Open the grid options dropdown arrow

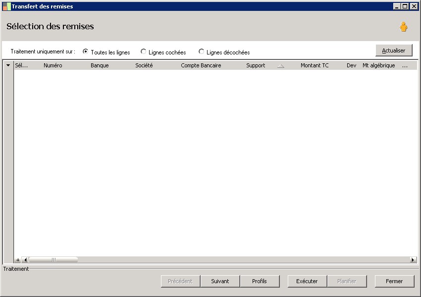pos(8,65)
